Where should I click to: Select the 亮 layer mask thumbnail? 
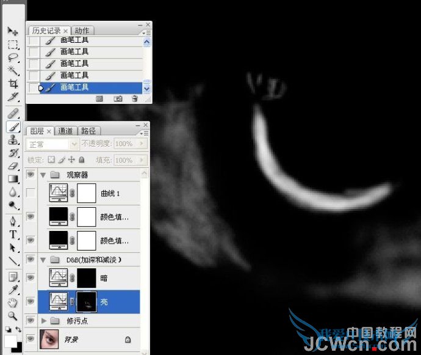click(87, 302)
